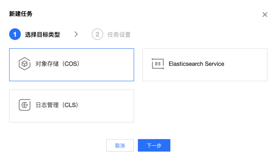Click the 任务设置 step label
The image size is (277, 162).
click(x=119, y=35)
